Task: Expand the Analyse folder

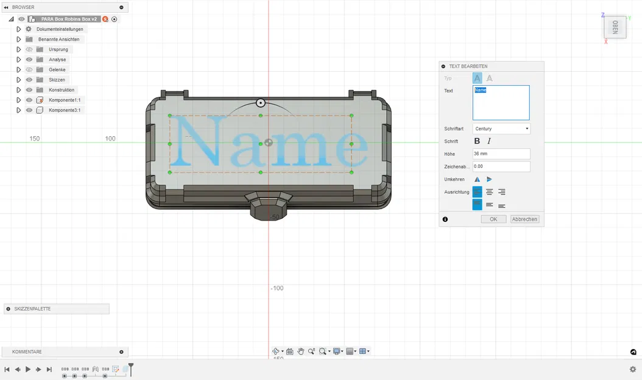Action: [18, 60]
